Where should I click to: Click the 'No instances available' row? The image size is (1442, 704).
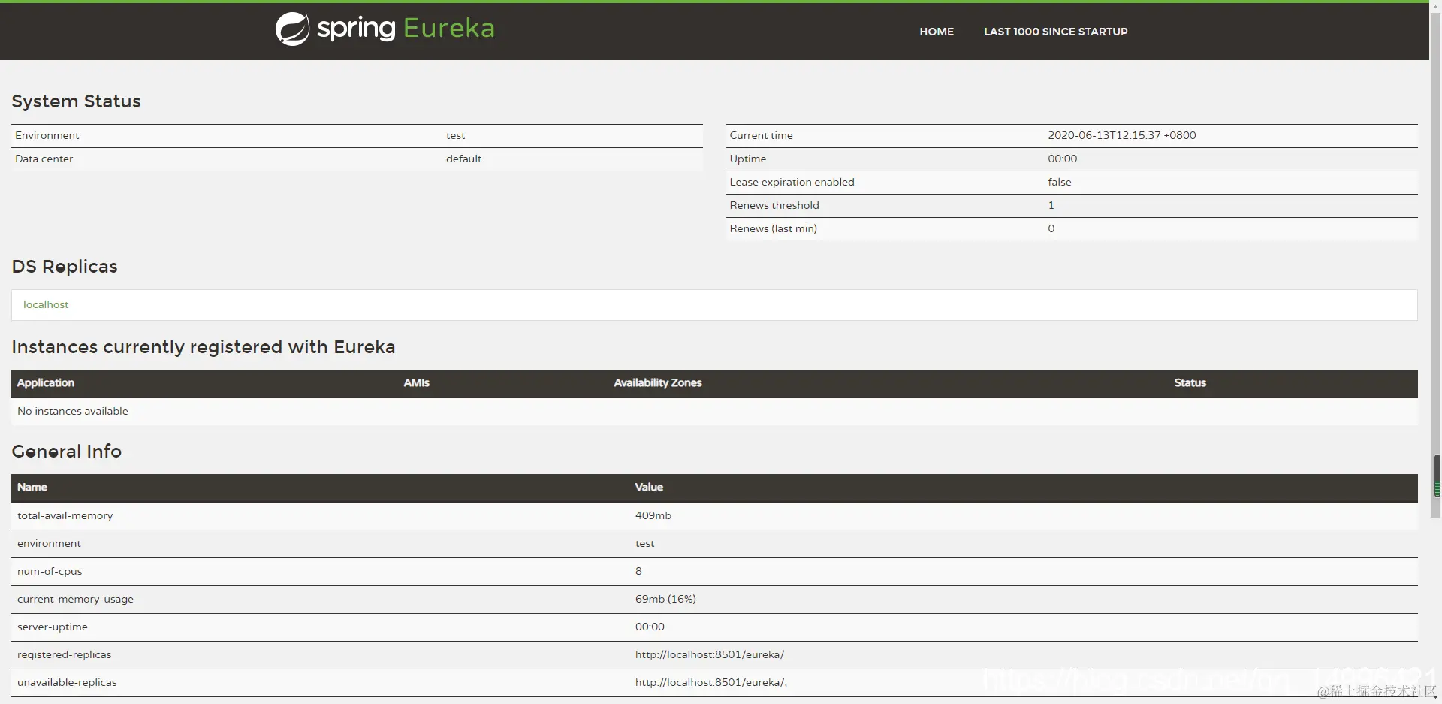714,411
